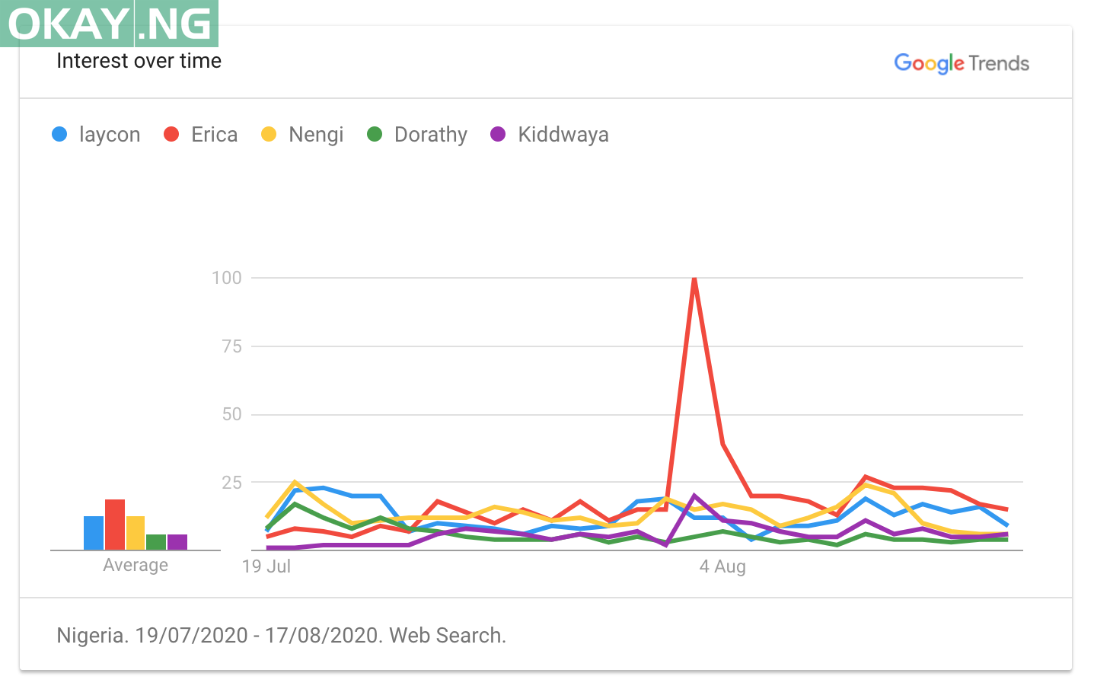Click the purple Kiddwaya average bar
This screenshot has width=1094, height=689.
[x=177, y=542]
